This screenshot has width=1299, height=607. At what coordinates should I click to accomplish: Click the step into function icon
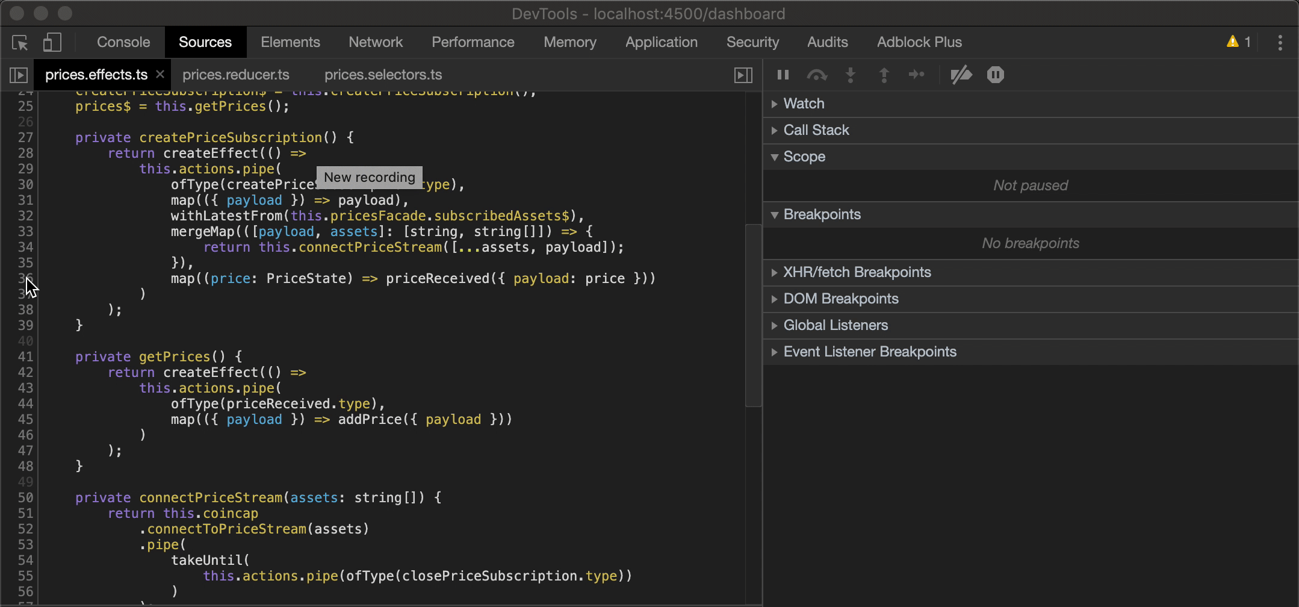[851, 75]
